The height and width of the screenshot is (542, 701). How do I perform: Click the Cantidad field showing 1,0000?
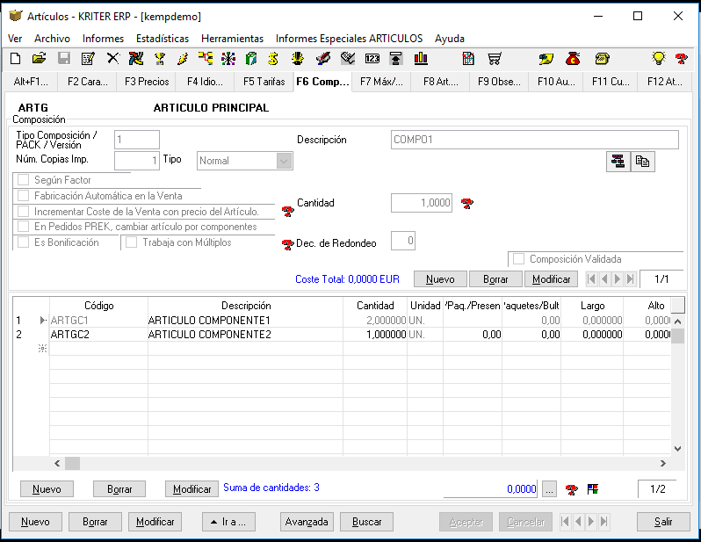[422, 203]
